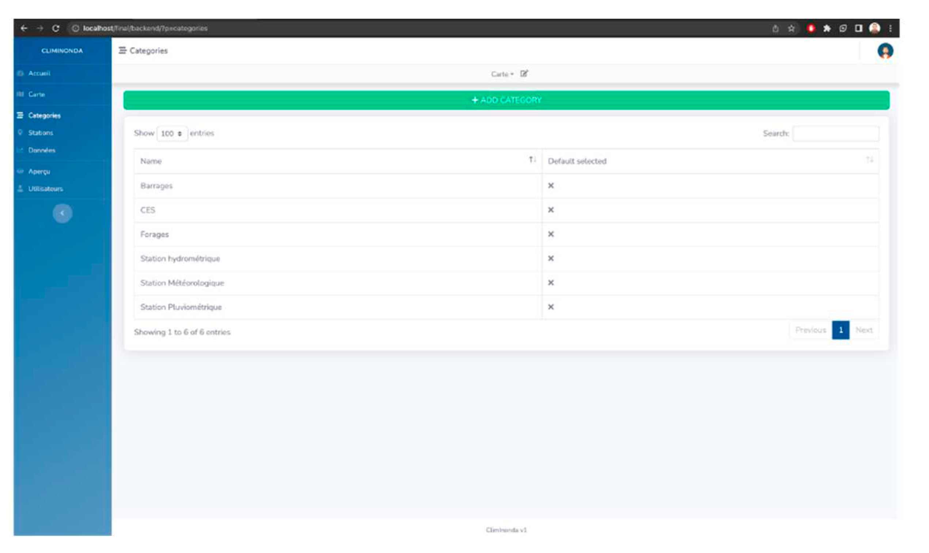Screen dimensions: 929x553
Task: Click the Climinonda v1 footer text
Action: pos(506,530)
